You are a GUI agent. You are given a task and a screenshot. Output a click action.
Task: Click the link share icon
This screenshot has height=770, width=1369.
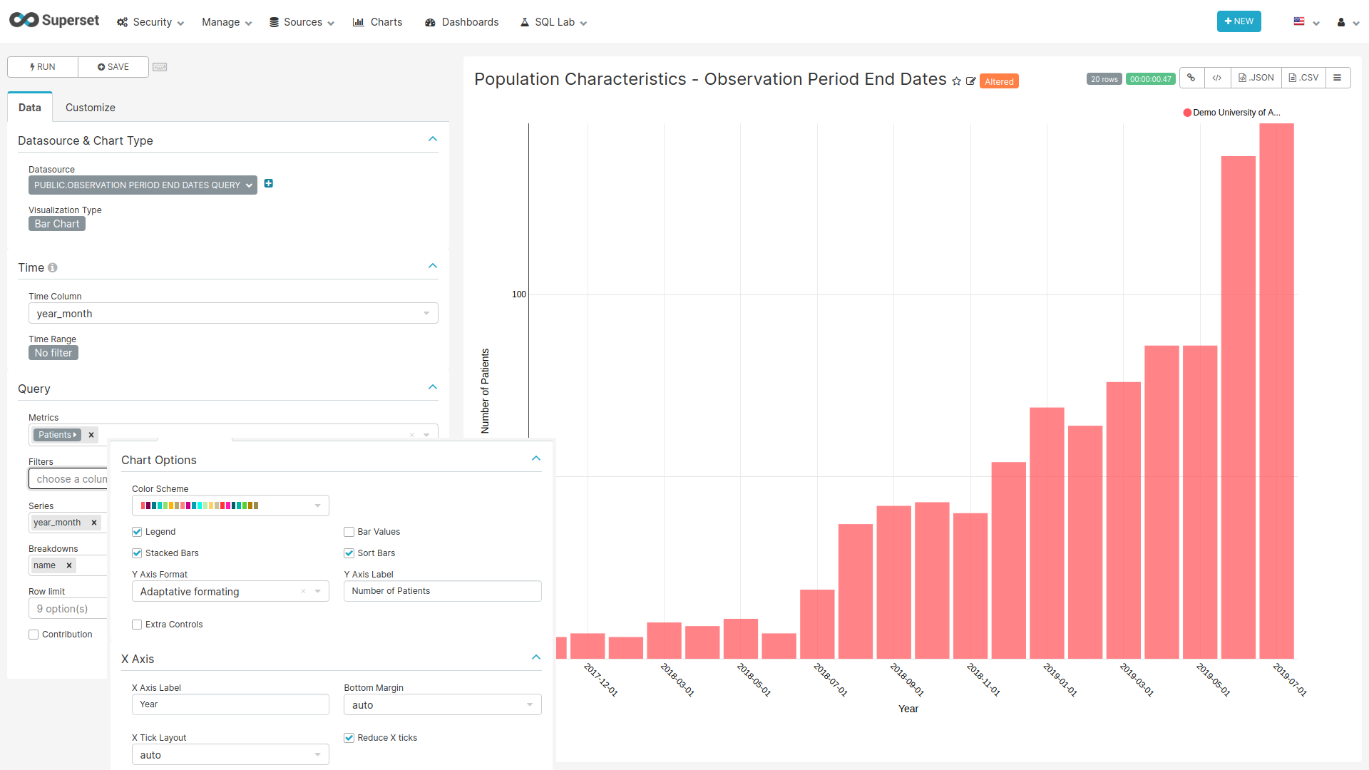click(x=1192, y=79)
